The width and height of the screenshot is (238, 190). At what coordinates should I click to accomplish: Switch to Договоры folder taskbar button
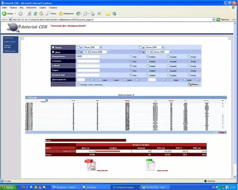[x=96, y=187]
